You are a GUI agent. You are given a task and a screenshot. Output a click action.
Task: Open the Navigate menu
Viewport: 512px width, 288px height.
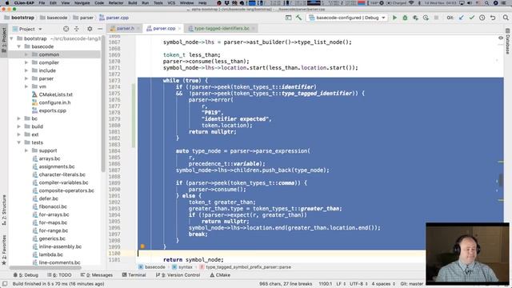click(x=82, y=3)
